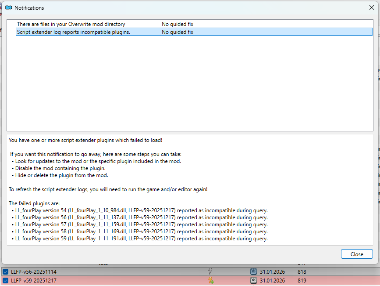The image size is (380, 286).
Task: Click priority value 819
Action: click(302, 280)
